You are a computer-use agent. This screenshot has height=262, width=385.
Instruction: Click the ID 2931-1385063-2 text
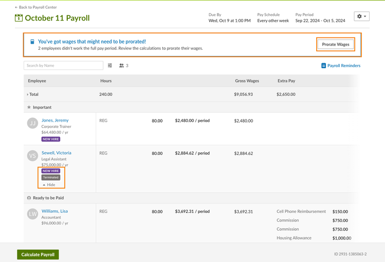pyautogui.click(x=351, y=254)
